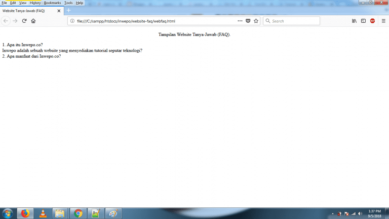Open the Library icon in toolbar
Image resolution: width=389 pixels, height=219 pixels.
tap(355, 21)
